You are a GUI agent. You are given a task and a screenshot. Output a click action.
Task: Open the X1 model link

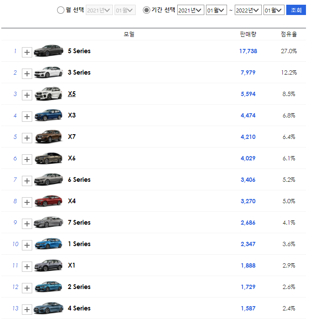72,265
